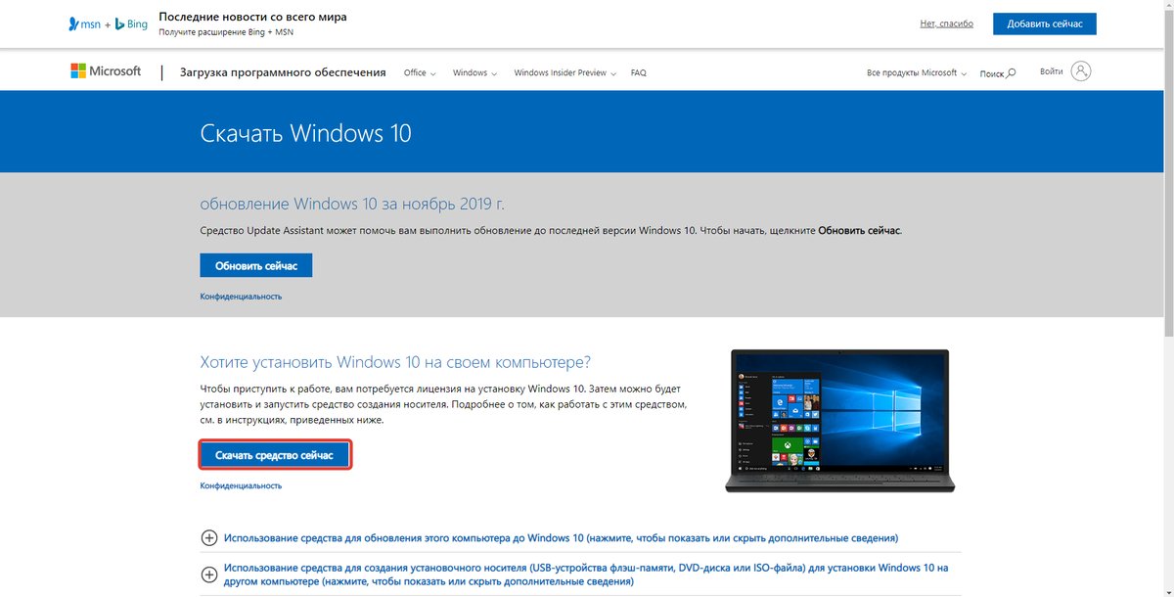
Task: Click Добавить сейчас button
Action: (1045, 23)
